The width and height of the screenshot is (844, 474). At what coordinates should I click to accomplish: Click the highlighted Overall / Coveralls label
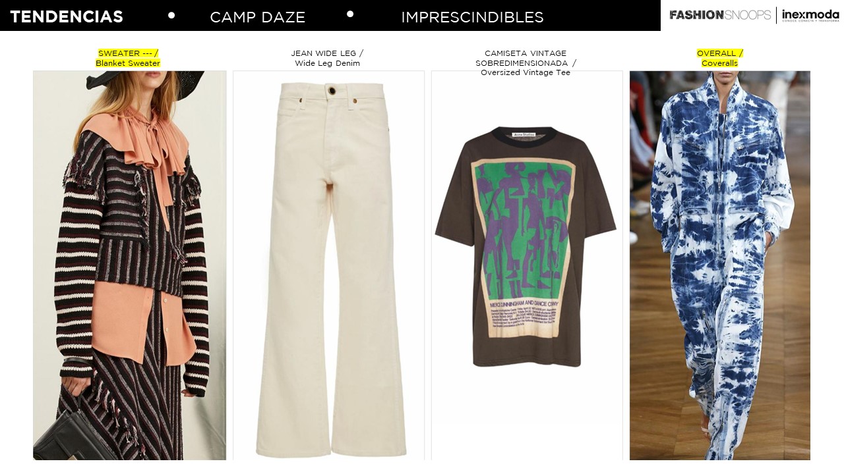coord(720,58)
